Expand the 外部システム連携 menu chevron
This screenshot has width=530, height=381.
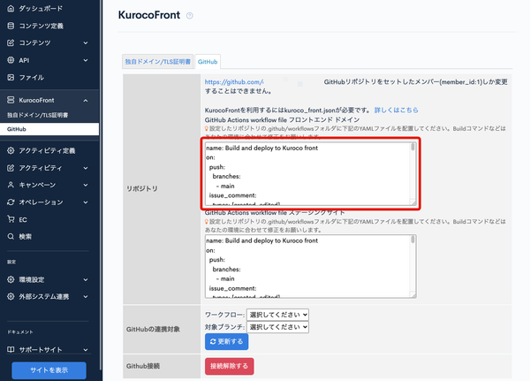[x=86, y=297]
